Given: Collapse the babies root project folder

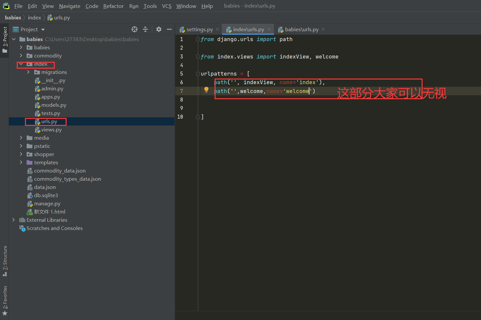Looking at the screenshot, I should [x=14, y=39].
